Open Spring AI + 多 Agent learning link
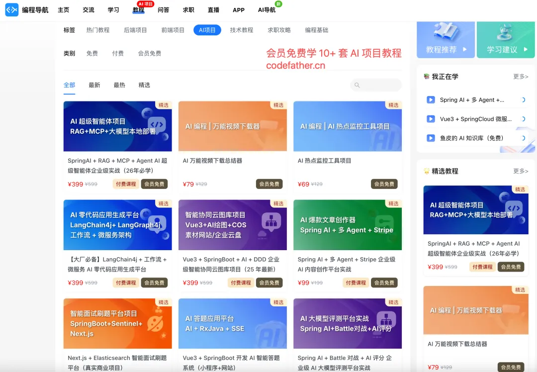This screenshot has width=537, height=372. pos(472,99)
